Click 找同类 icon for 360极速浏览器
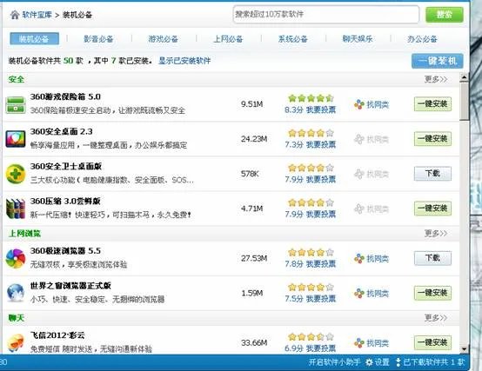482x371 pixels. [359, 259]
